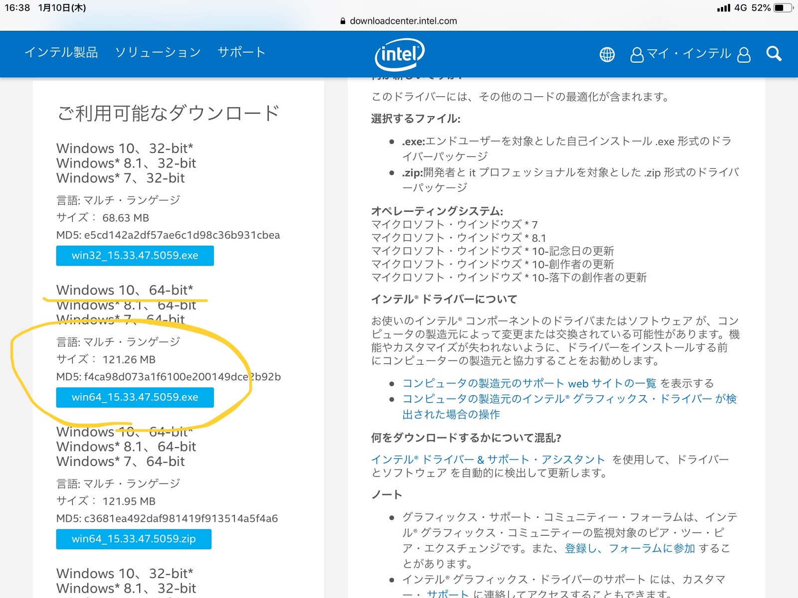The height and width of the screenshot is (598, 798).
Task: Open the グラフィックス・ドライバー が検出された場合の操作 link
Action: click(569, 406)
